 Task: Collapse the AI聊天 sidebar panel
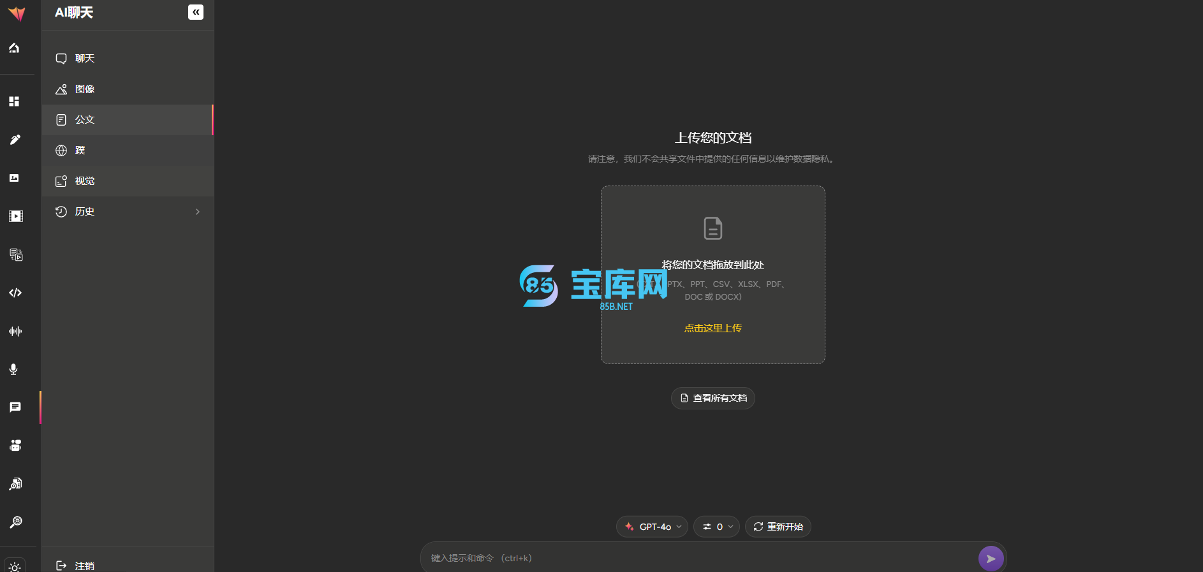point(196,12)
